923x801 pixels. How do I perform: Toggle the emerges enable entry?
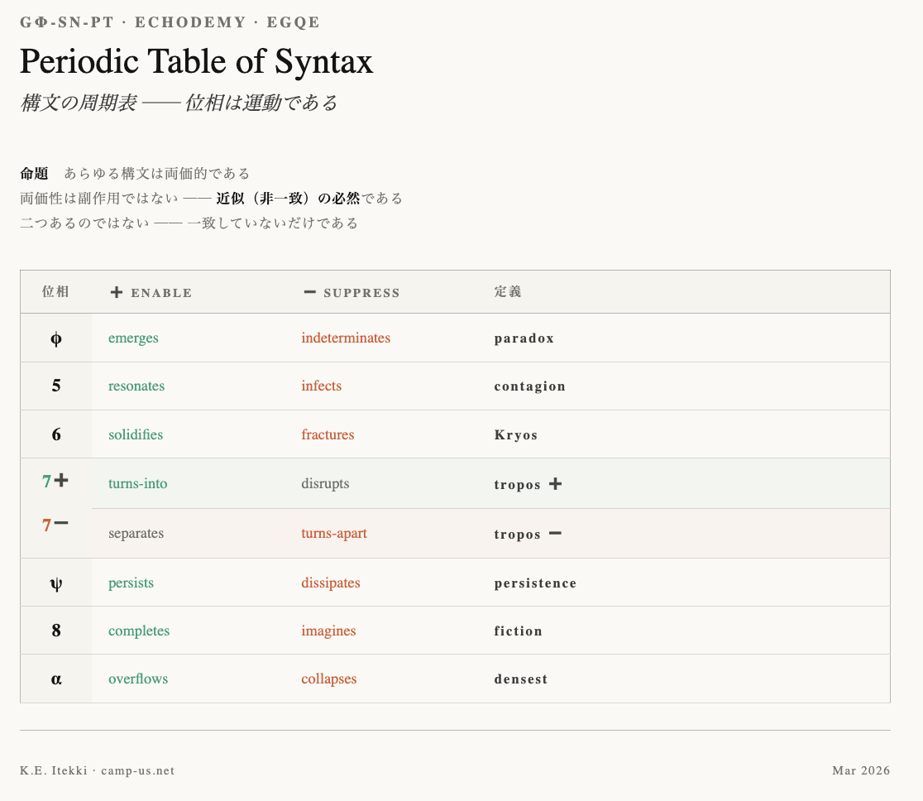coord(133,338)
